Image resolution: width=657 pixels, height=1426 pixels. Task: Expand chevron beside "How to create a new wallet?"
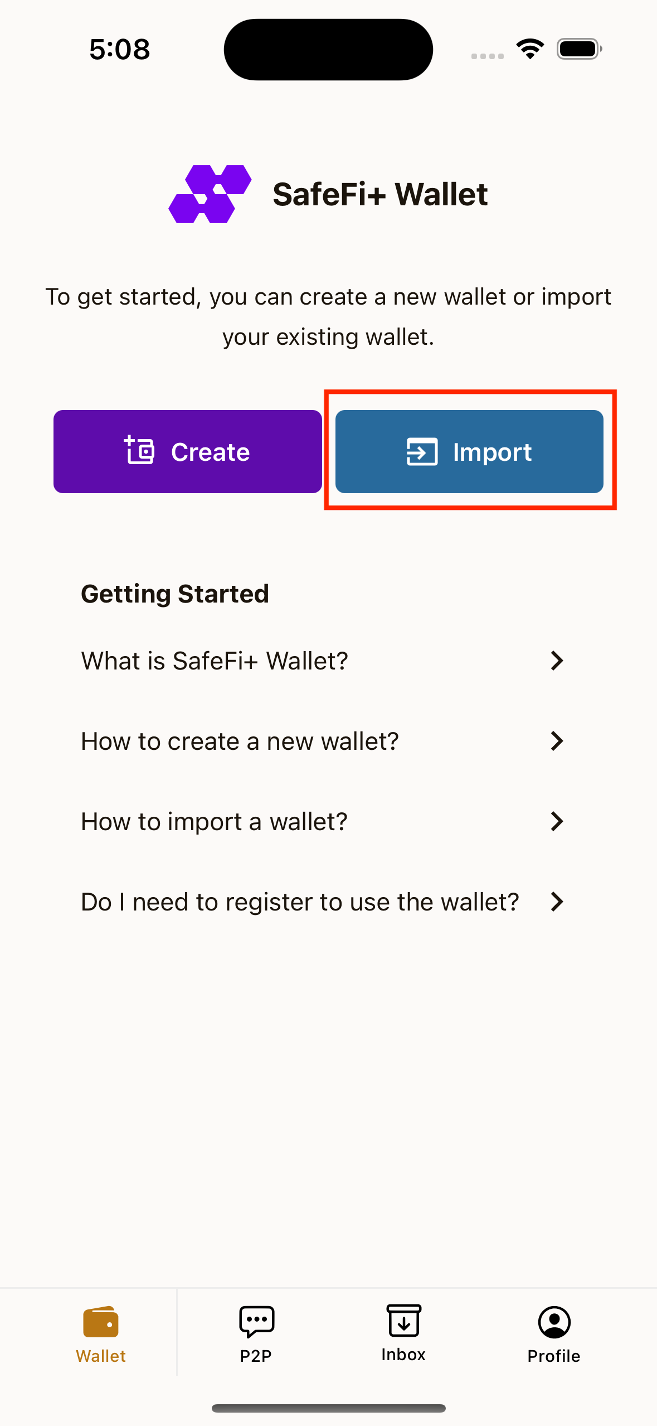coord(556,741)
